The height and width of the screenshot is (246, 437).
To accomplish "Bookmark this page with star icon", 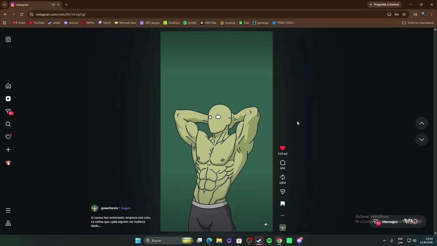I will (404, 14).
